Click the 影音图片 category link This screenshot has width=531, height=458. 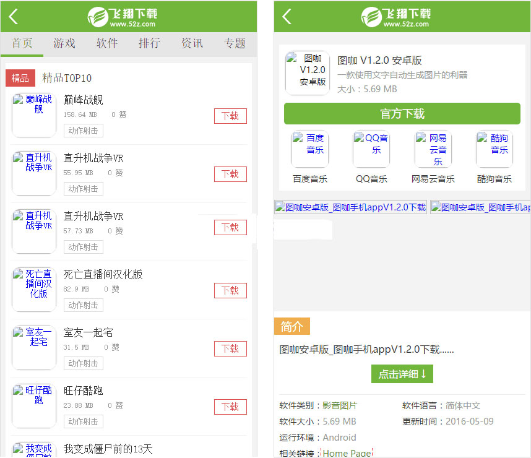(x=340, y=405)
